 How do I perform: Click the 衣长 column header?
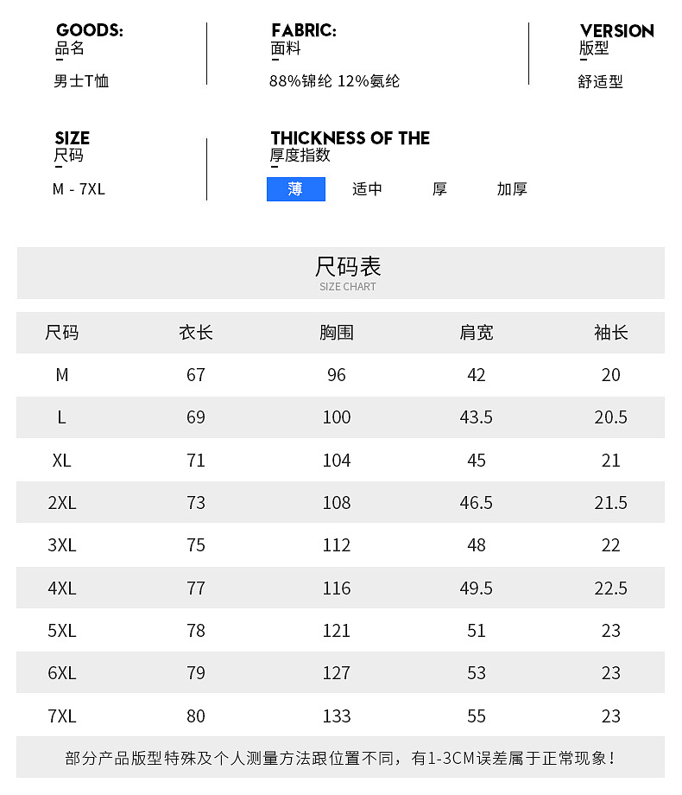tap(196, 333)
